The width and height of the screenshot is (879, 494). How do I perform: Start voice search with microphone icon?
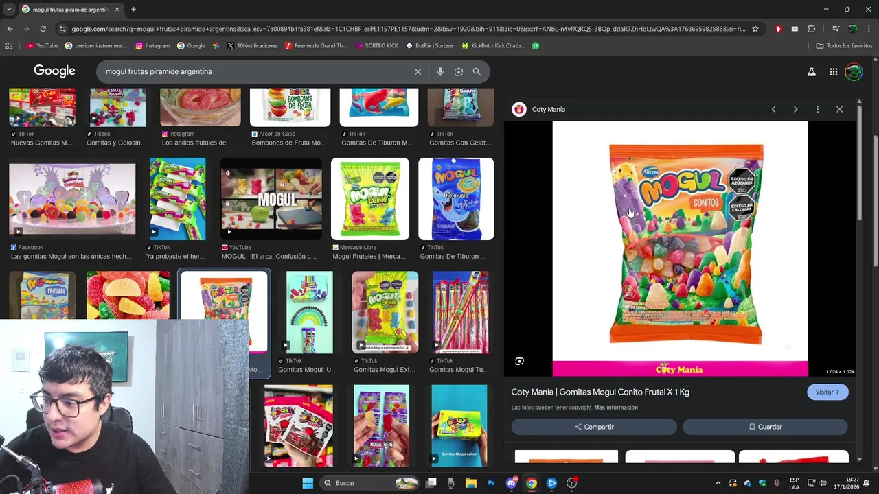tap(440, 71)
